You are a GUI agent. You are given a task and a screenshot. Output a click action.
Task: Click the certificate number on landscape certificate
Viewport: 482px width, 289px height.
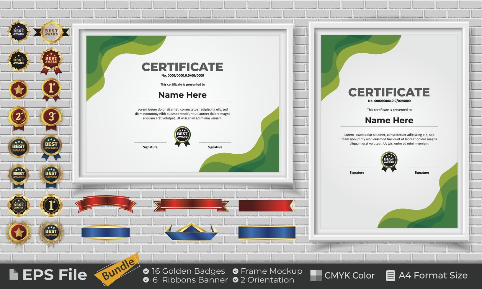click(183, 75)
